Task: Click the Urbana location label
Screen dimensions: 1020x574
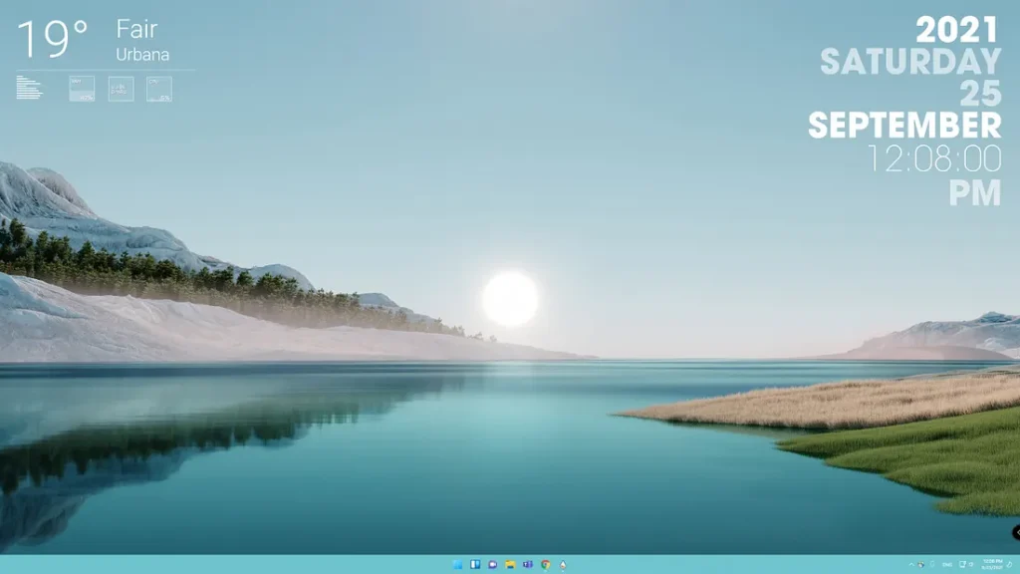Action: 142,55
